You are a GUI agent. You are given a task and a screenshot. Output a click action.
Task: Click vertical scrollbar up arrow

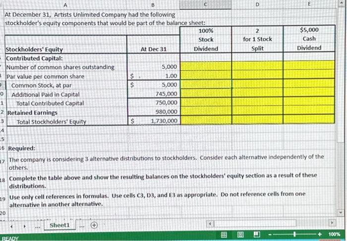pyautogui.click(x=341, y=2)
